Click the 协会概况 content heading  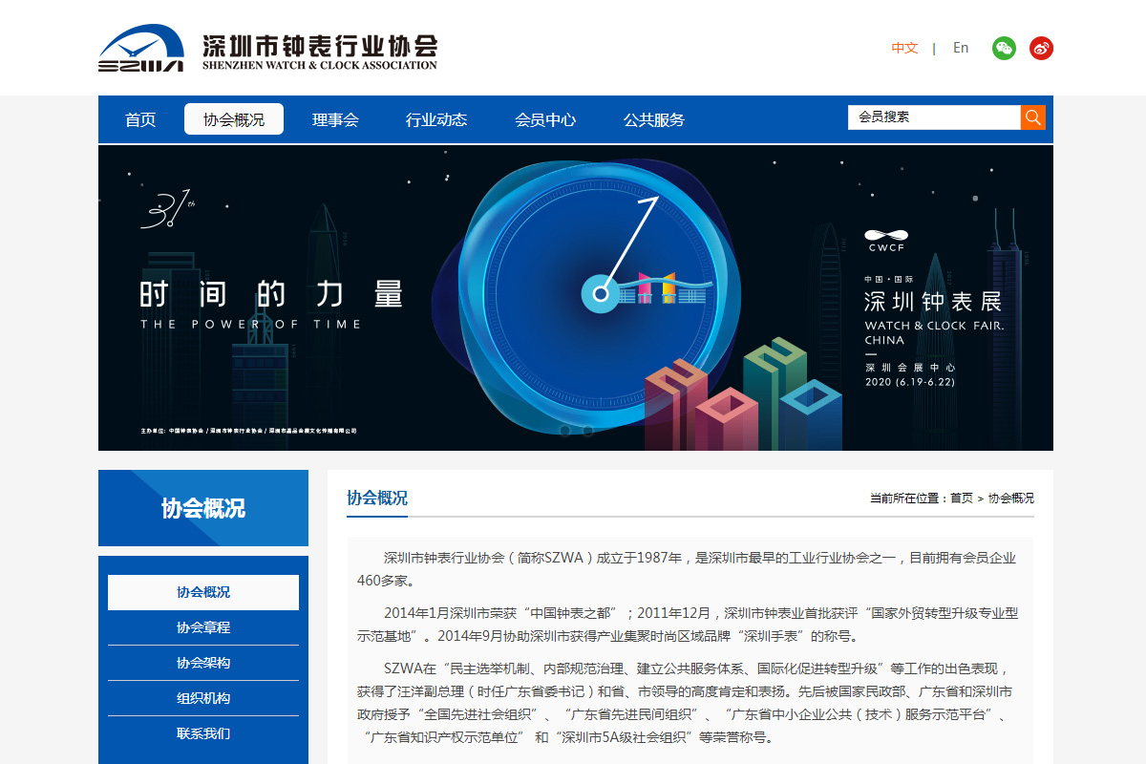point(377,498)
